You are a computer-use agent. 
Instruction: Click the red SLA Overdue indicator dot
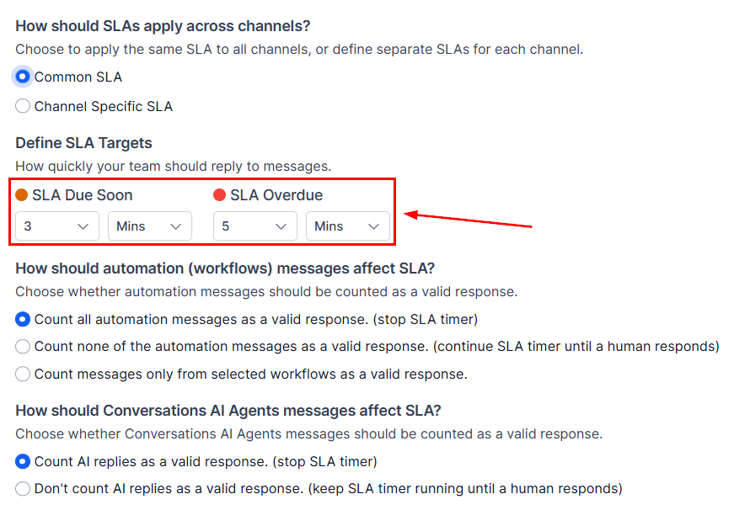tap(221, 194)
